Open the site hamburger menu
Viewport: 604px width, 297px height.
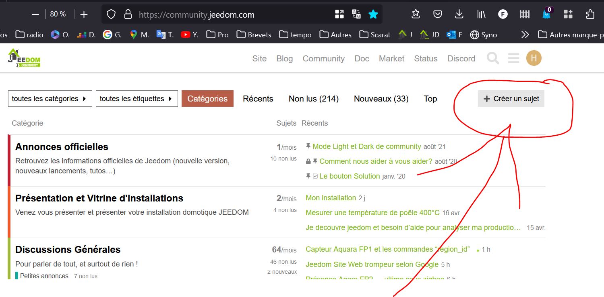coord(513,58)
